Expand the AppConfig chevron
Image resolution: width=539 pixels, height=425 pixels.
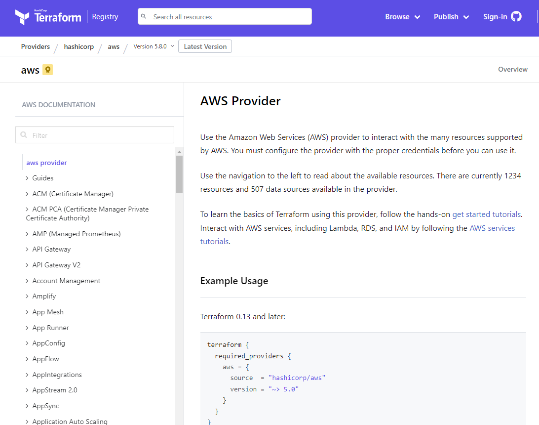(27, 343)
